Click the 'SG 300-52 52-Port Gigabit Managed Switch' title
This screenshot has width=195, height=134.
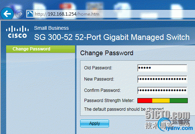click(x=112, y=37)
